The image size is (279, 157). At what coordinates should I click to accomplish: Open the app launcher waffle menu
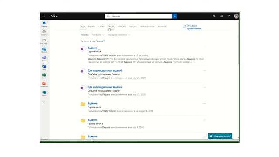pos(44,16)
